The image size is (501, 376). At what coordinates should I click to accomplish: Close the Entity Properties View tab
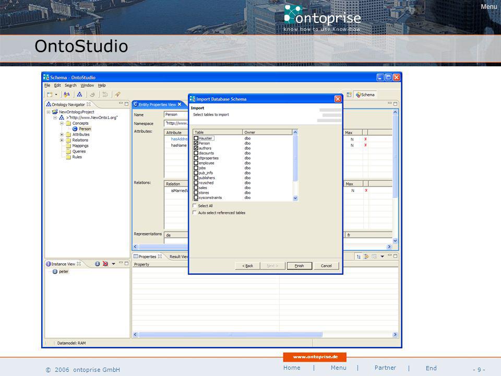point(180,104)
